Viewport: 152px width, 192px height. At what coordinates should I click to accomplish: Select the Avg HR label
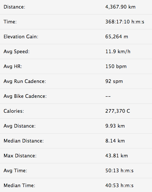[13, 67]
